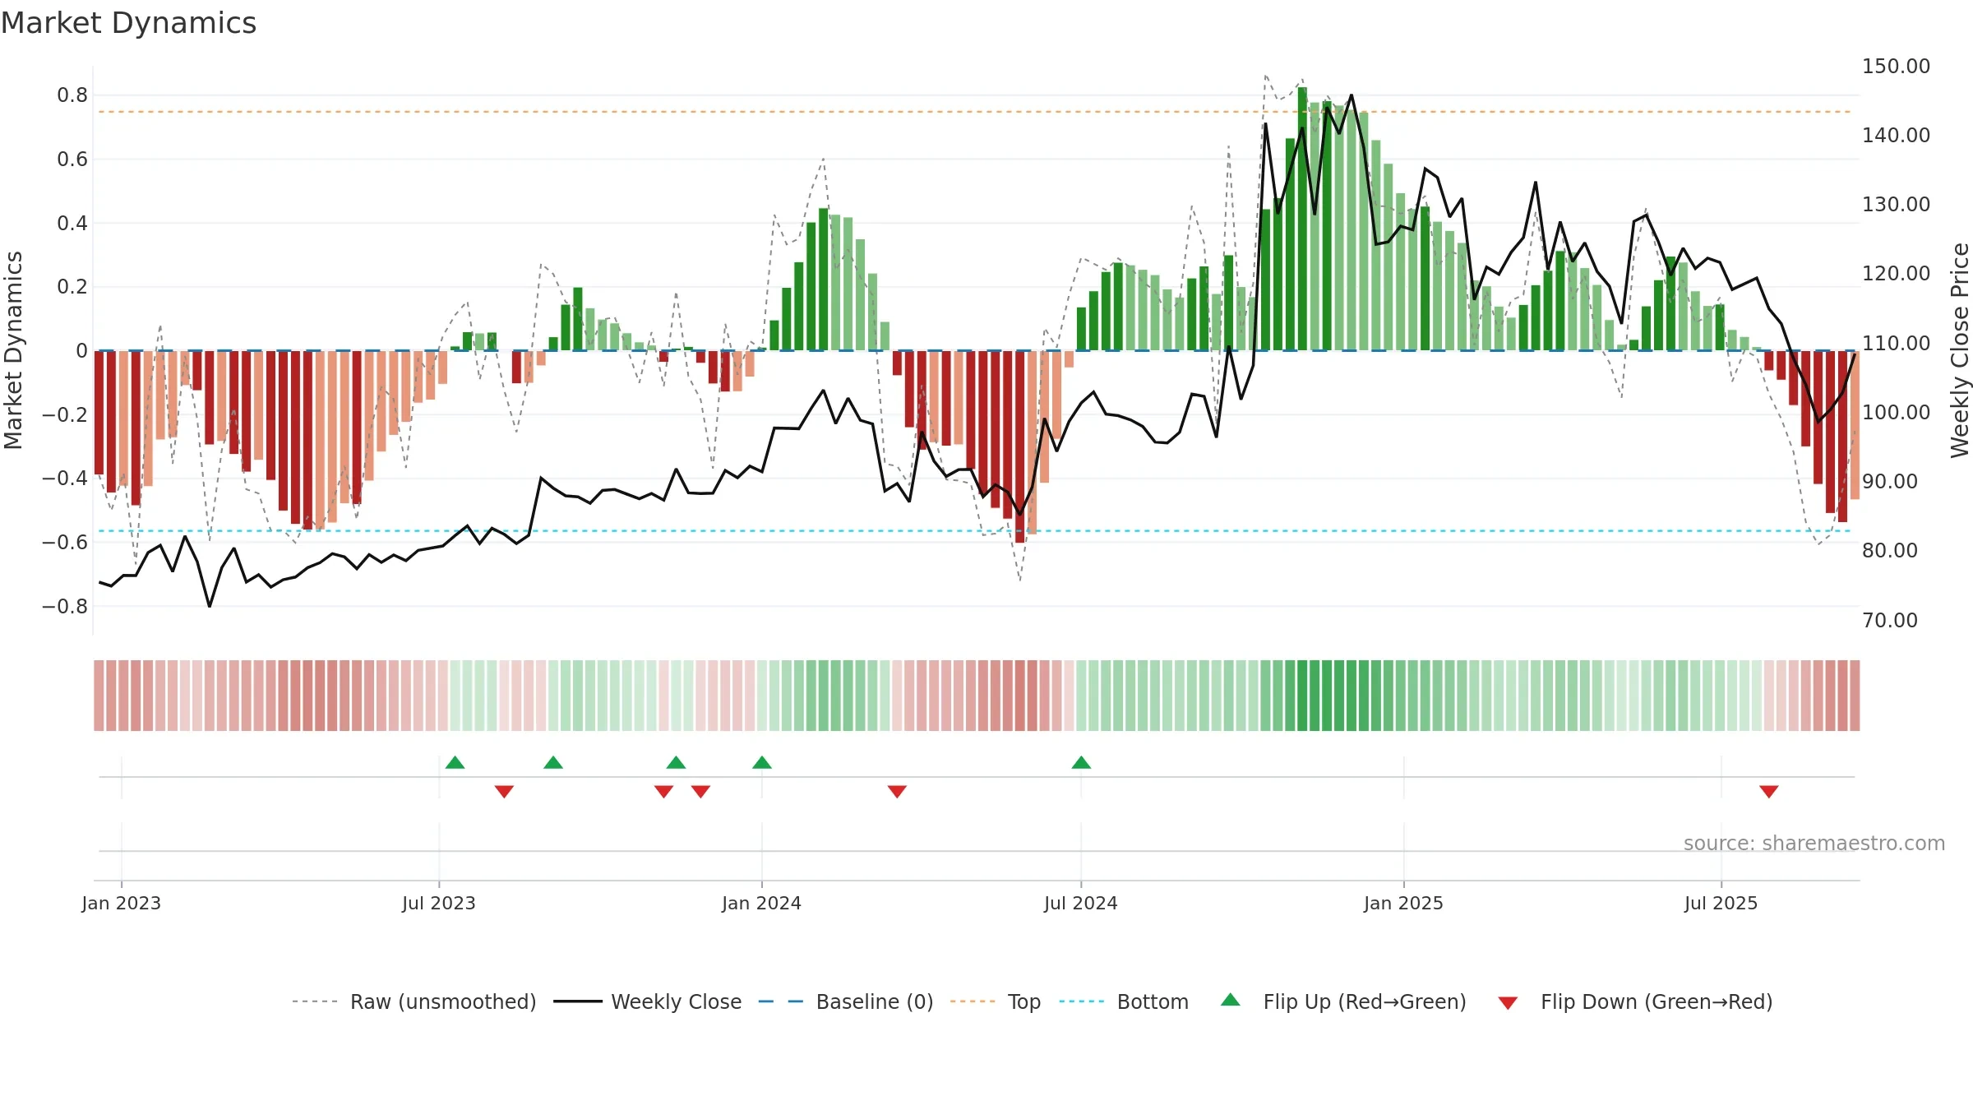
Task: Click the green Flip Up legend triangle icon
Action: (x=1231, y=1000)
